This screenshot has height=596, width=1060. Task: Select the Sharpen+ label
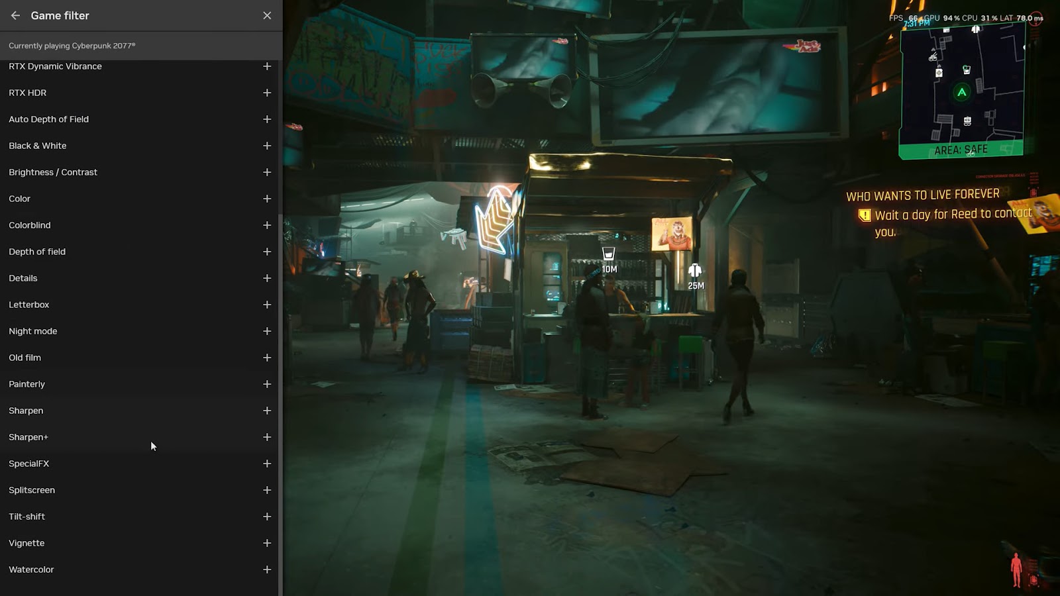[x=28, y=437]
